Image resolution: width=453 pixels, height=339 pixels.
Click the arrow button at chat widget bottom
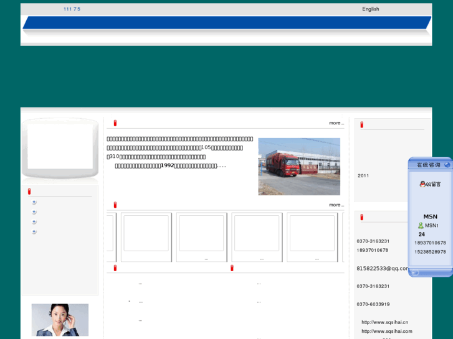pyautogui.click(x=415, y=272)
